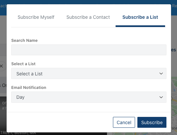Switch to the Subscribe Myself tab
The height and width of the screenshot is (135, 177).
(36, 17)
